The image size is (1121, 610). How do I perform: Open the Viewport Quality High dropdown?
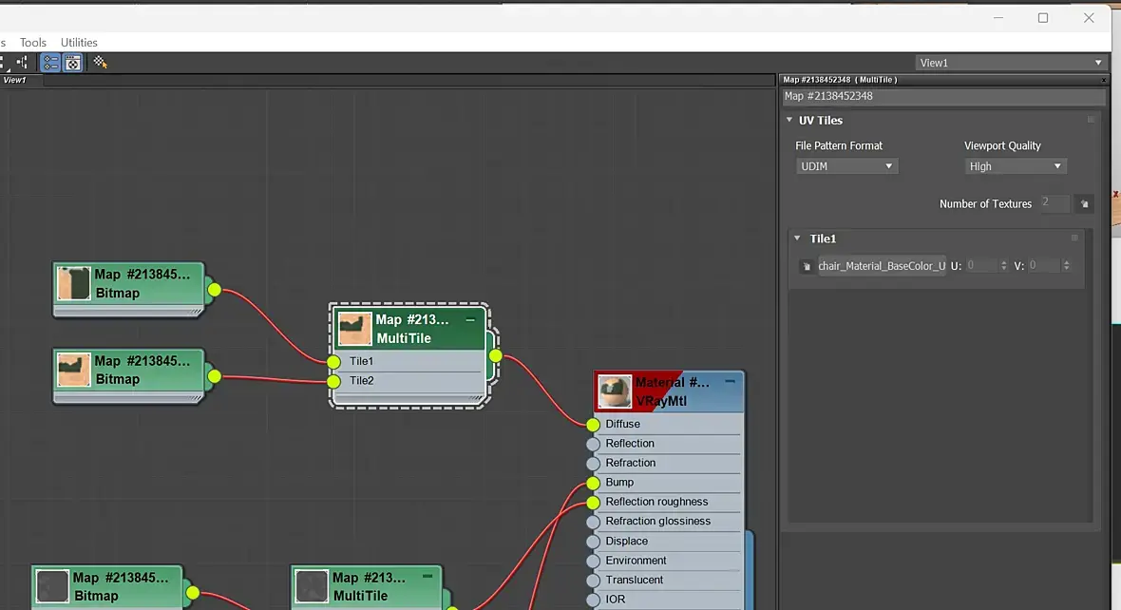coord(1016,166)
